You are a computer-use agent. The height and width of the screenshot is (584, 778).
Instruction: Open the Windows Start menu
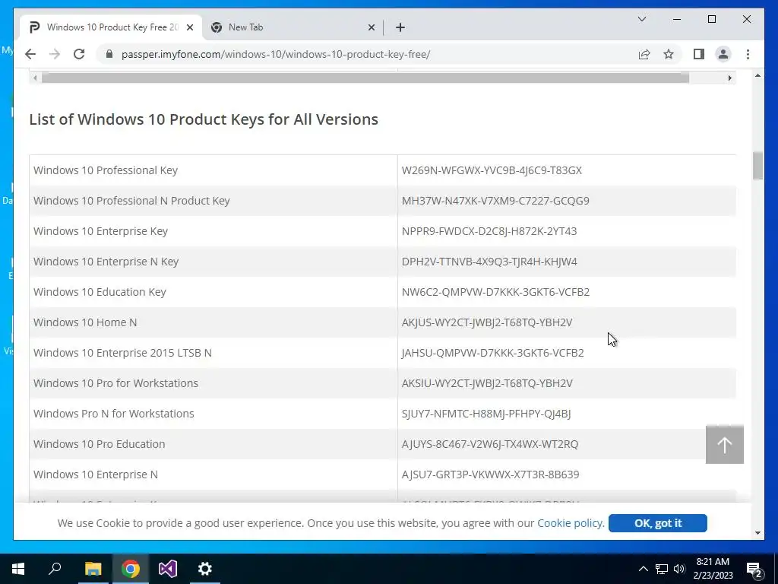coord(18,569)
